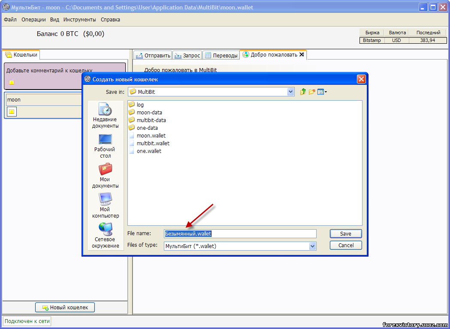Viewport: 450px width, 329px height.
Task: Click Save button in dialog
Action: [346, 233]
